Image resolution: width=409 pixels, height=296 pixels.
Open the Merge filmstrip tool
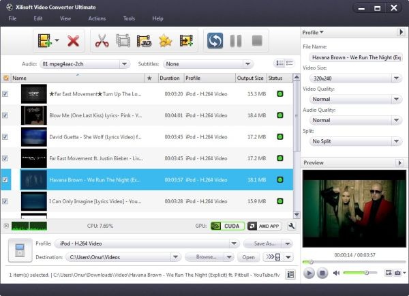point(123,41)
